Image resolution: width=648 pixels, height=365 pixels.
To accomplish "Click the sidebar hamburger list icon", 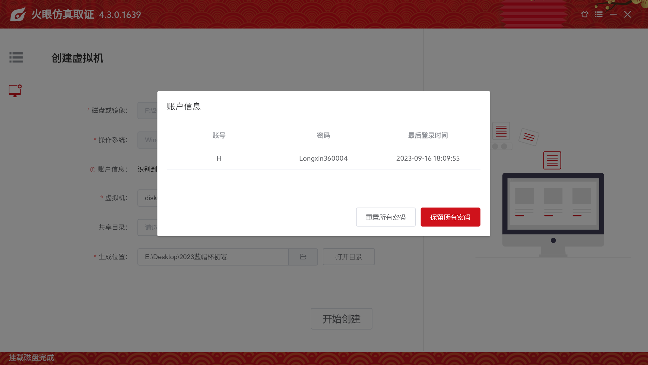I will [16, 57].
